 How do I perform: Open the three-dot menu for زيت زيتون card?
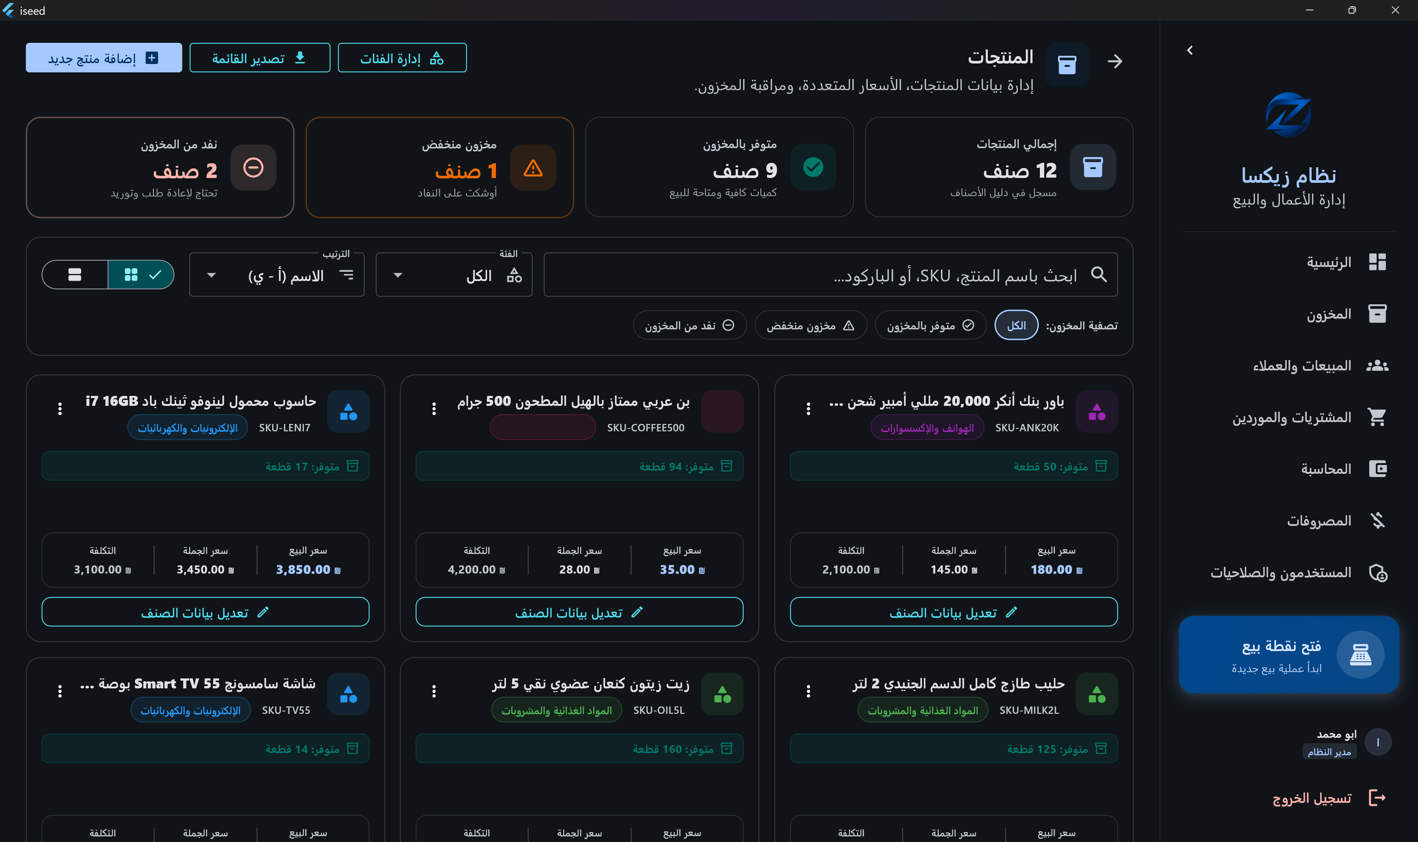tap(434, 691)
